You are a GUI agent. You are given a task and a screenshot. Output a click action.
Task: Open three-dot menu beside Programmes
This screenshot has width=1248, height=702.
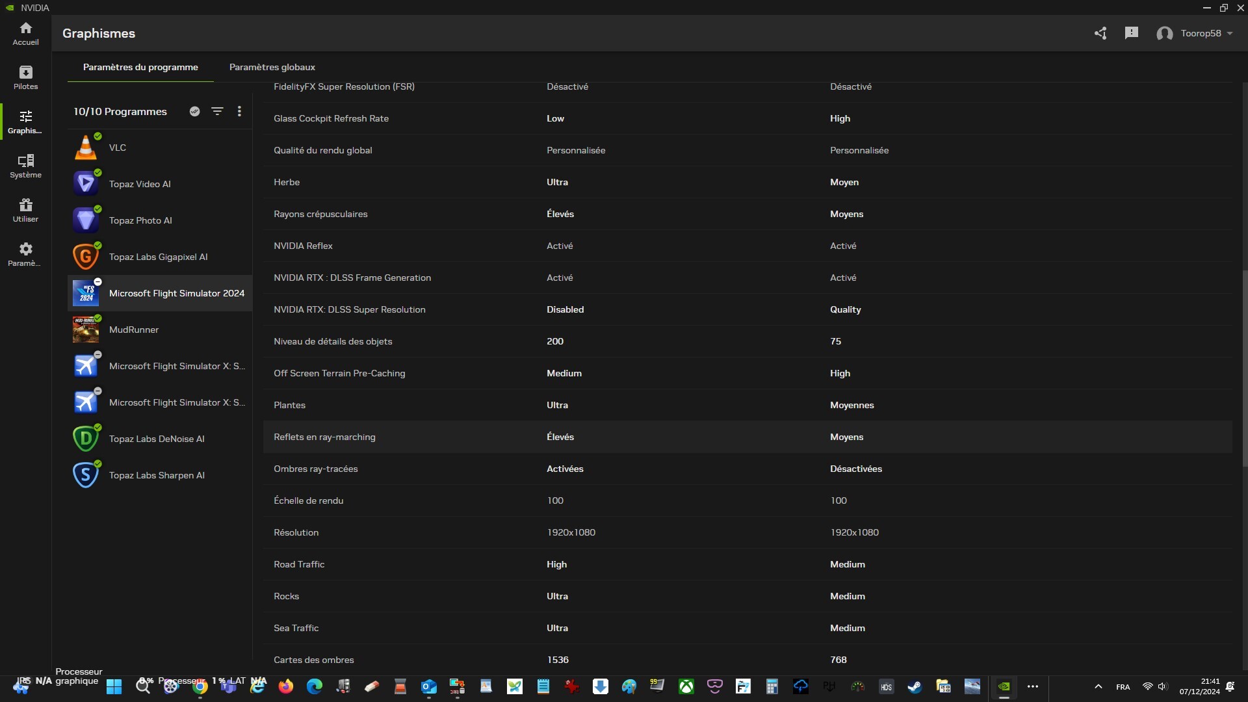(x=239, y=111)
